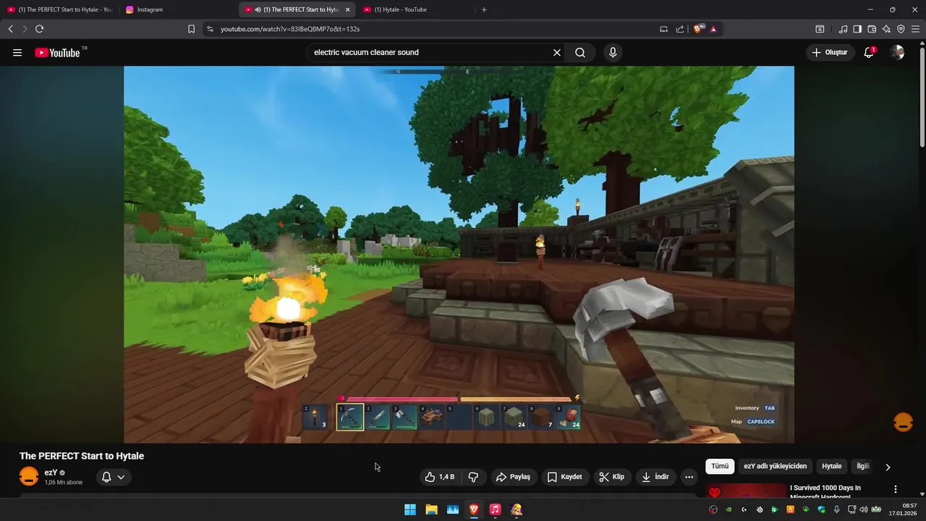
Task: Open the YouTube hamburger guide menu
Action: (x=17, y=52)
